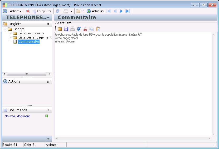Click the text 'Avec engagement' in comment
The height and width of the screenshot is (149, 219).
[66, 38]
